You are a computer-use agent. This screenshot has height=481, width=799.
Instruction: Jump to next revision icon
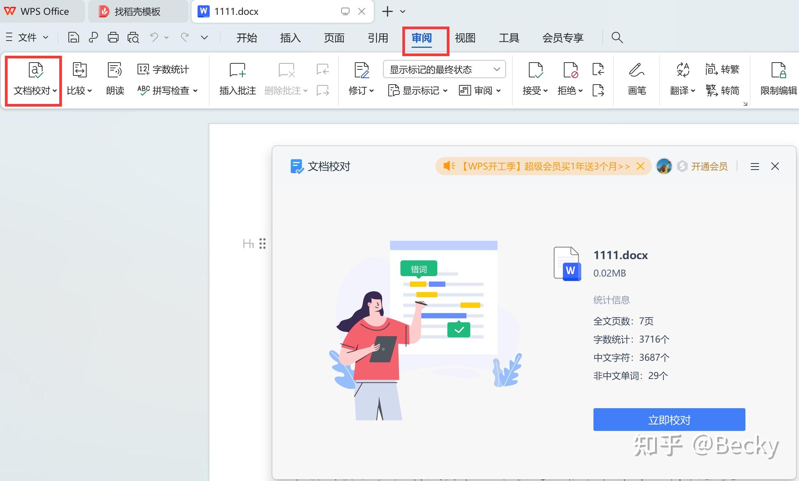[598, 90]
